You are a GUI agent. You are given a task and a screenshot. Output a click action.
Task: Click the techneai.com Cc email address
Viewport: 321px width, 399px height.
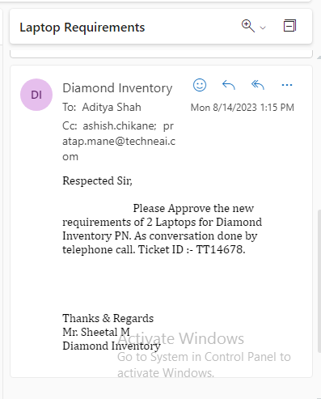(119, 141)
